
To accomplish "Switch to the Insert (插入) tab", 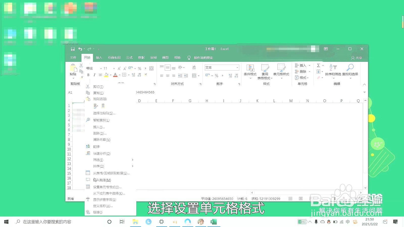I will click(99, 58).
